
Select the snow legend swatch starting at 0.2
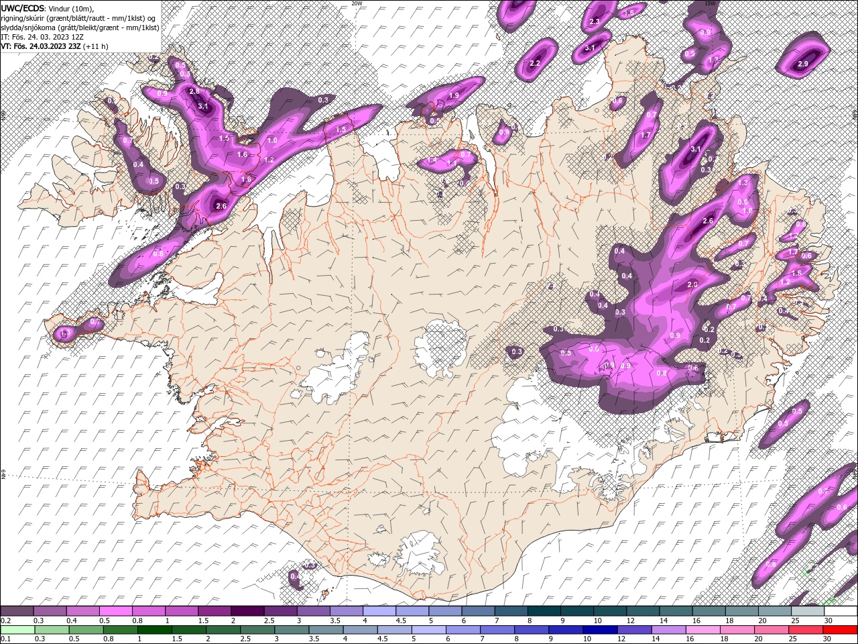17,611
